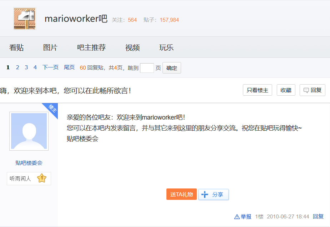Jump to the last page via 尾页
Viewport: 330px width, 227px height.
(x=69, y=67)
